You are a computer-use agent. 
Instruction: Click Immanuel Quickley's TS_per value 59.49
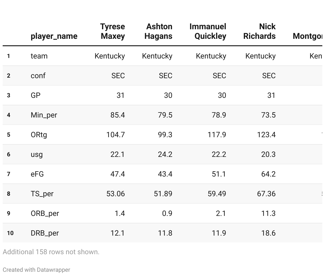pos(217,194)
